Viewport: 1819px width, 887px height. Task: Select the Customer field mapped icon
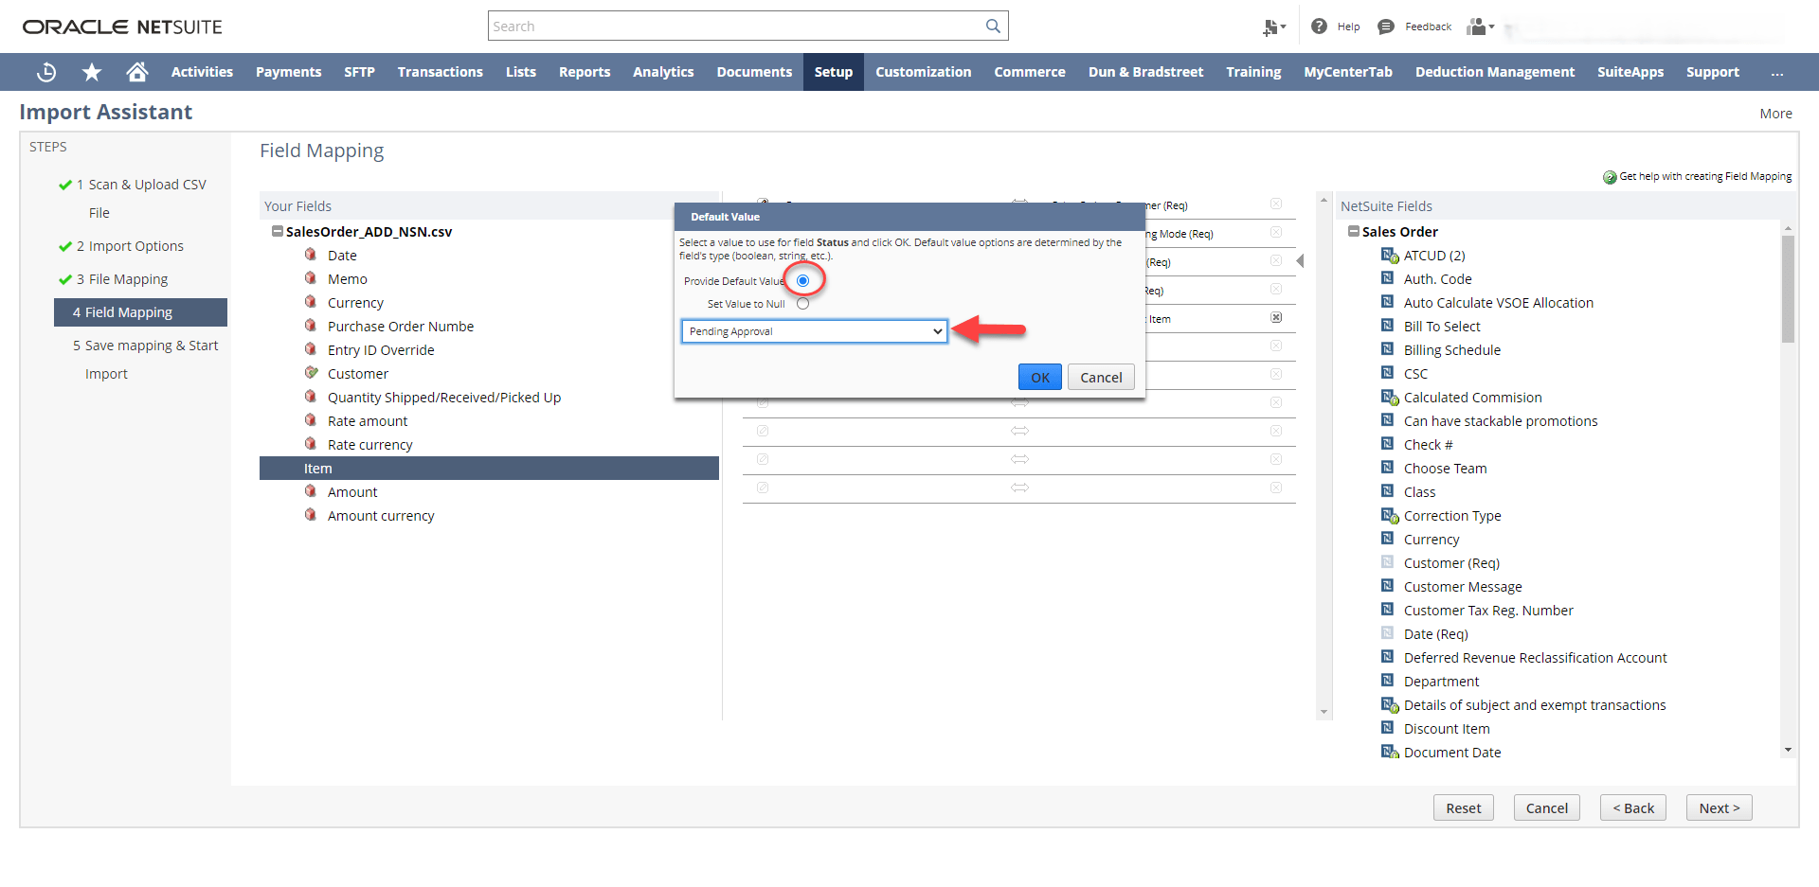(x=311, y=373)
